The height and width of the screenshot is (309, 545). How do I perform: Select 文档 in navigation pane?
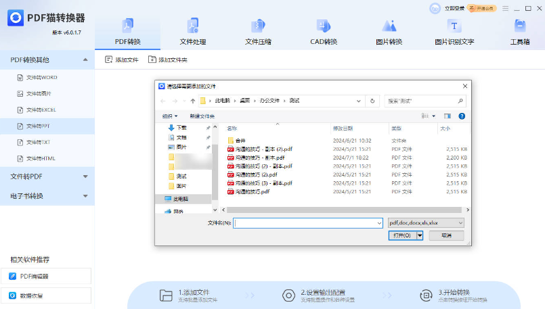182,137
